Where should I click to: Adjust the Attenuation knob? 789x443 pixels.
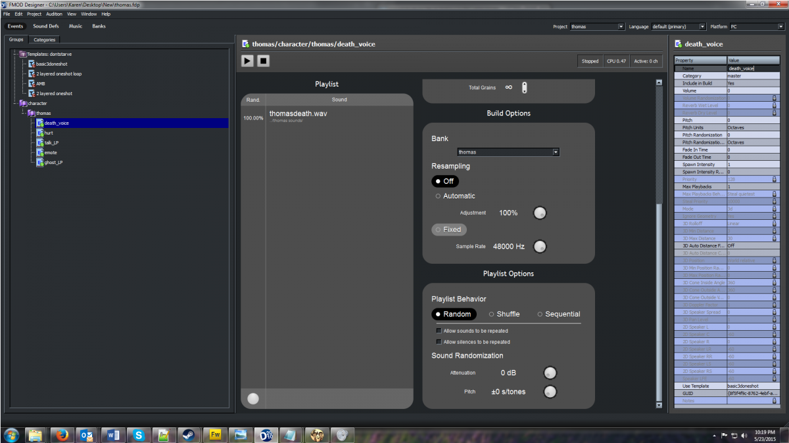click(x=550, y=373)
